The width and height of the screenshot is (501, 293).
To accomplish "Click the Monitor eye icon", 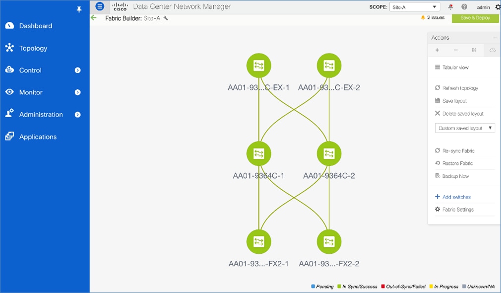I will click(9, 92).
